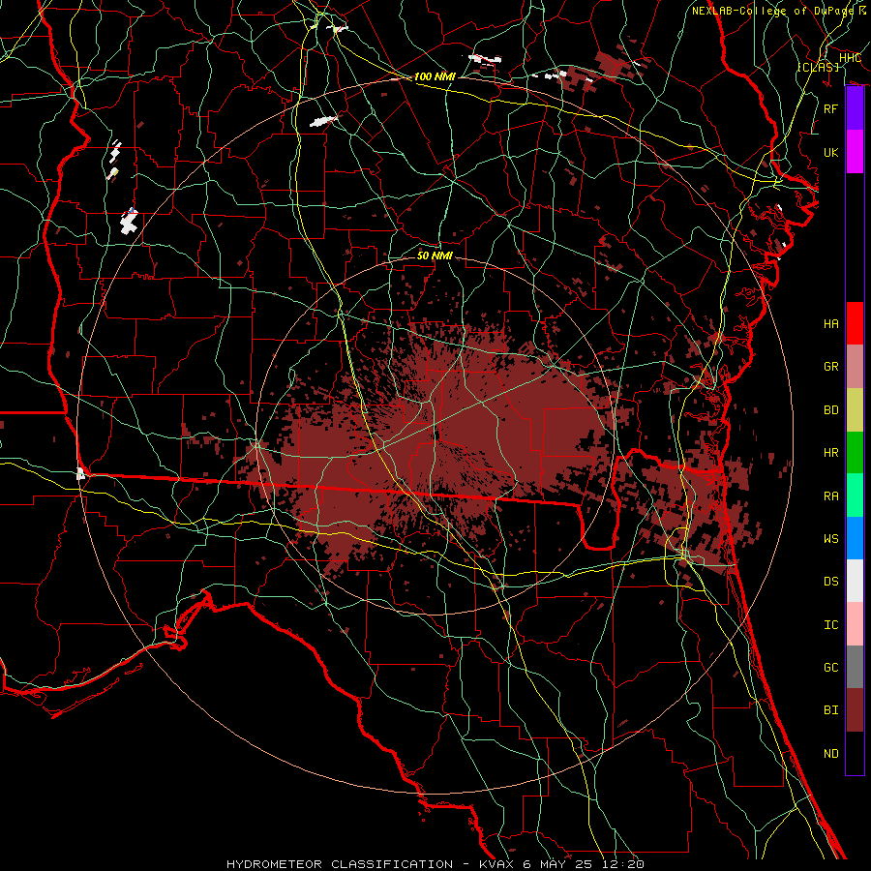Click the HA legend label
871x871 pixels.
(830, 323)
